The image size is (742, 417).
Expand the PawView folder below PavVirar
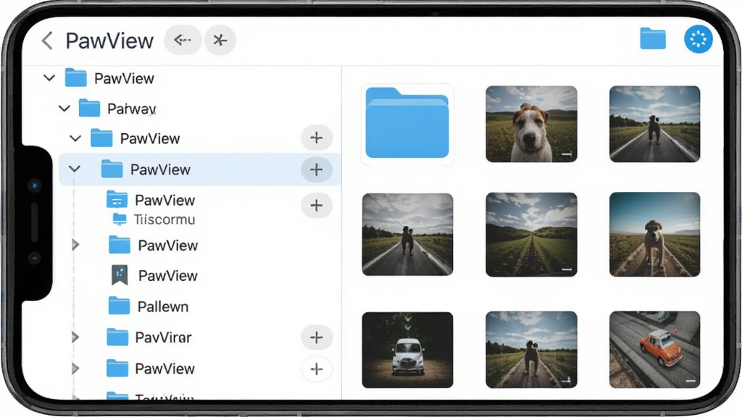(75, 368)
